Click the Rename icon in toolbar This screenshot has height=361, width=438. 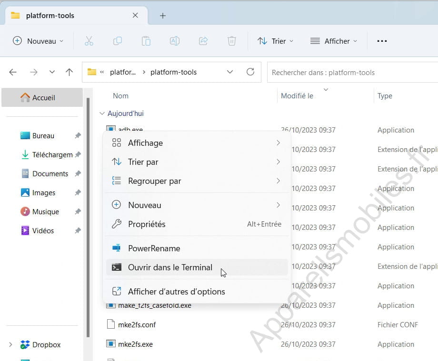tap(175, 41)
